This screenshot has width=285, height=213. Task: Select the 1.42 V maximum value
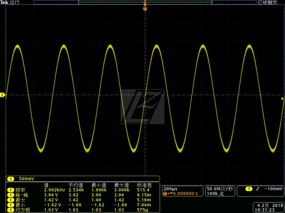[x=51, y=200]
